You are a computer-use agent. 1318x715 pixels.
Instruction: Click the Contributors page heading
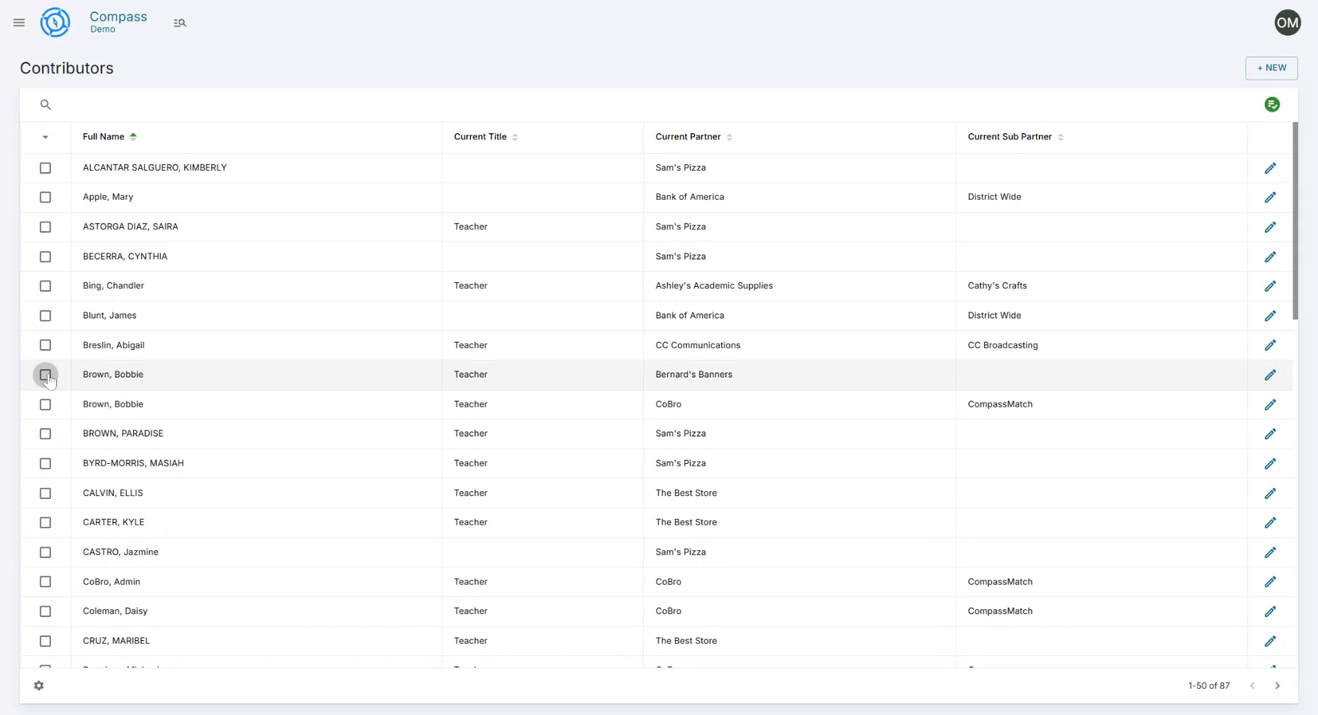(67, 68)
